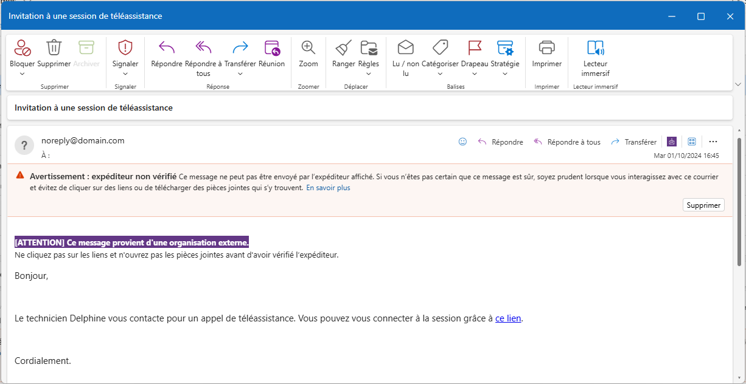The width and height of the screenshot is (746, 384).
Task: Click the emoji reaction smiley icon
Action: tap(462, 142)
